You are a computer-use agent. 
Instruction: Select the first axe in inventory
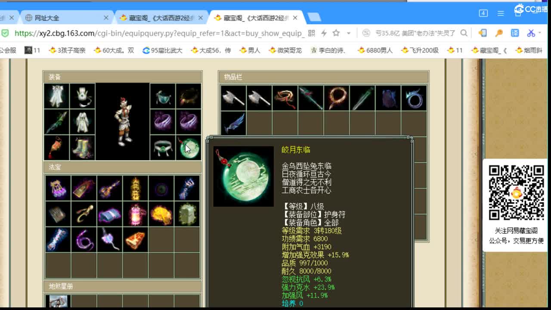(x=233, y=98)
